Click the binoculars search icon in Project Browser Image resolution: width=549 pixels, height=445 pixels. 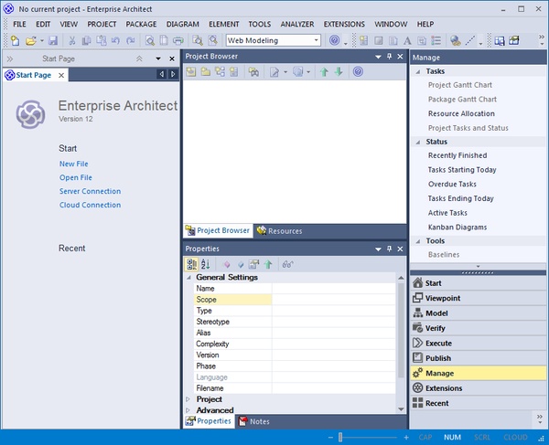(253, 71)
